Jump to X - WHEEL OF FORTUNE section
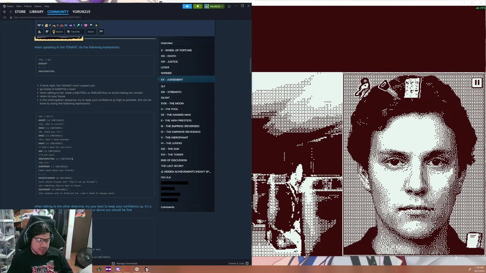The width and height of the screenshot is (486, 273). [x=176, y=50]
